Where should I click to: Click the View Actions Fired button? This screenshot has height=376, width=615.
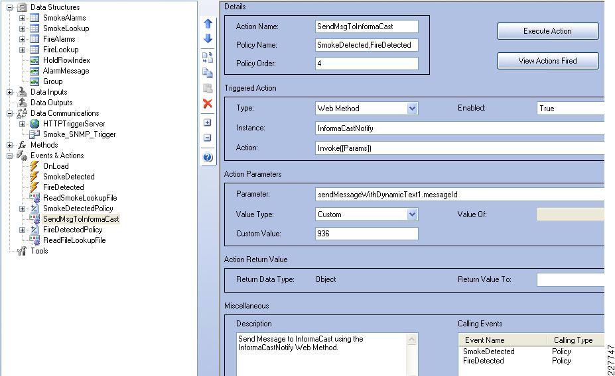pyautogui.click(x=547, y=61)
